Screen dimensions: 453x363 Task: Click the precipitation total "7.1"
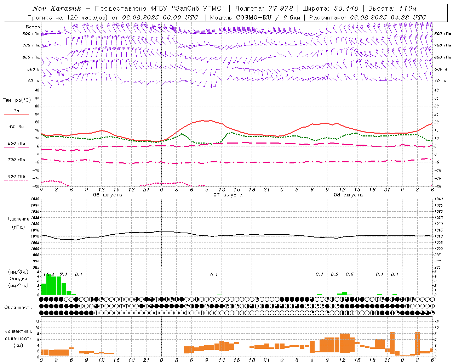pos(63,275)
